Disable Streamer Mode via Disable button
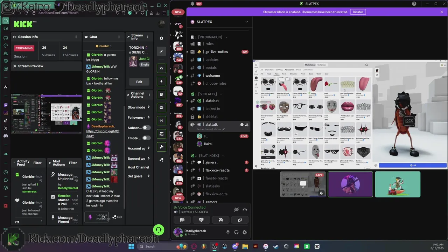Image resolution: width=448 pixels, height=252 pixels. [358, 12]
